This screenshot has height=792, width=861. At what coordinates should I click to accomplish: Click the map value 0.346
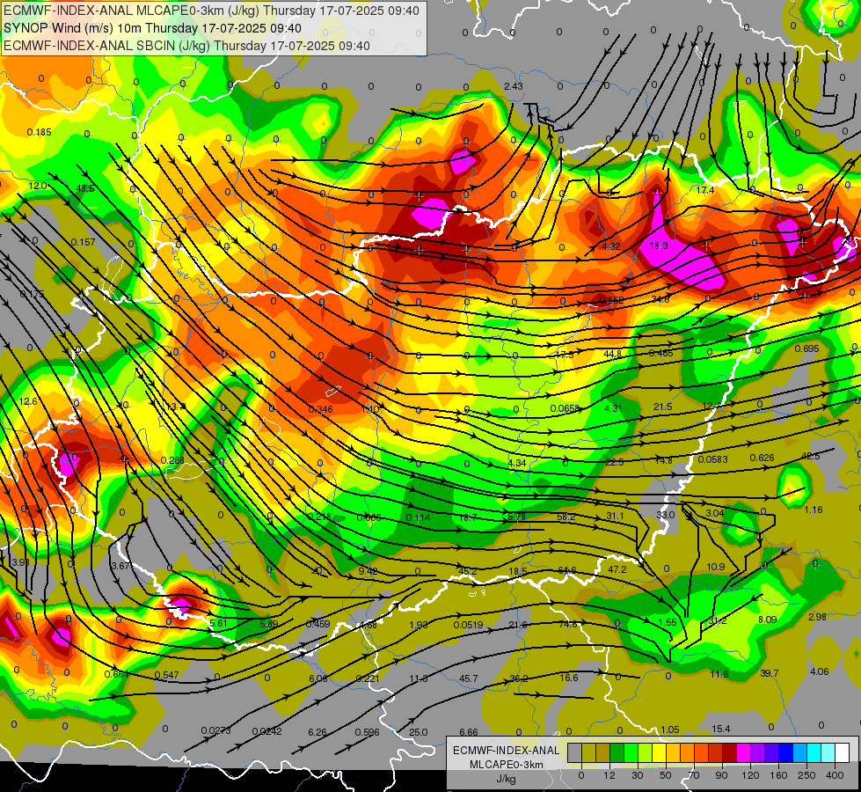(321, 409)
